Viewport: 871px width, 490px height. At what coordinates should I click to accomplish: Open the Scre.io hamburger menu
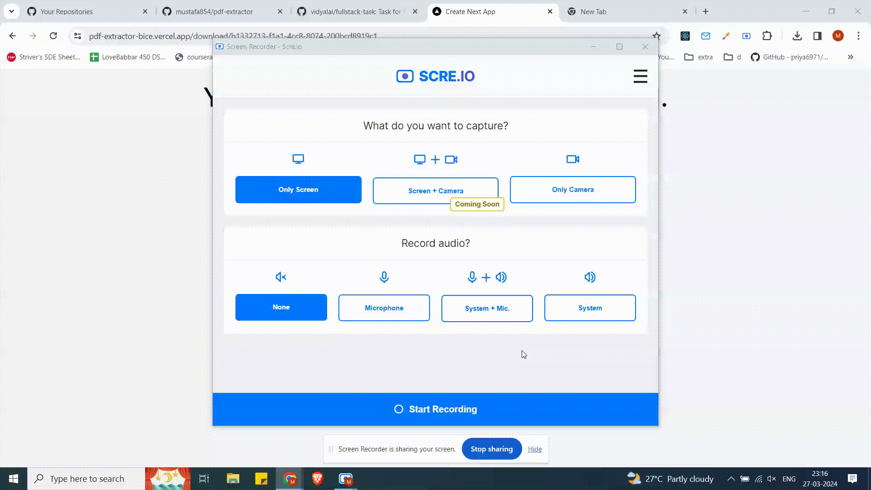coord(640,76)
